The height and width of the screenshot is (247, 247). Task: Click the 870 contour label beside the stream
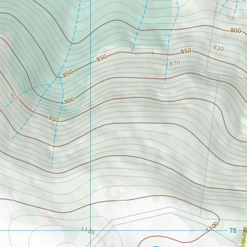175,63
